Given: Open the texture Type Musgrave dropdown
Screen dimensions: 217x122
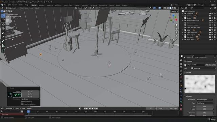Looking at the screenshot, I should click(x=203, y=68).
